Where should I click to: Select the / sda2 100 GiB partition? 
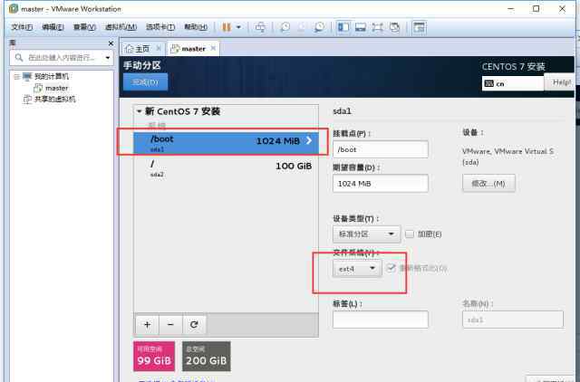pyautogui.click(x=226, y=168)
